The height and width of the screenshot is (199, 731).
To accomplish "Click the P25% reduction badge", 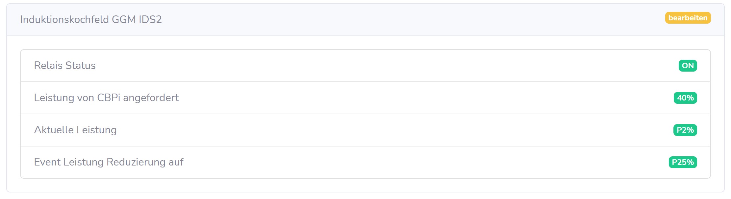I will pos(683,162).
